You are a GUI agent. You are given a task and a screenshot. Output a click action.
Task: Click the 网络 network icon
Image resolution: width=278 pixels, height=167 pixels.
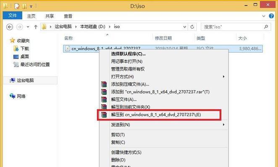(x=13, y=96)
